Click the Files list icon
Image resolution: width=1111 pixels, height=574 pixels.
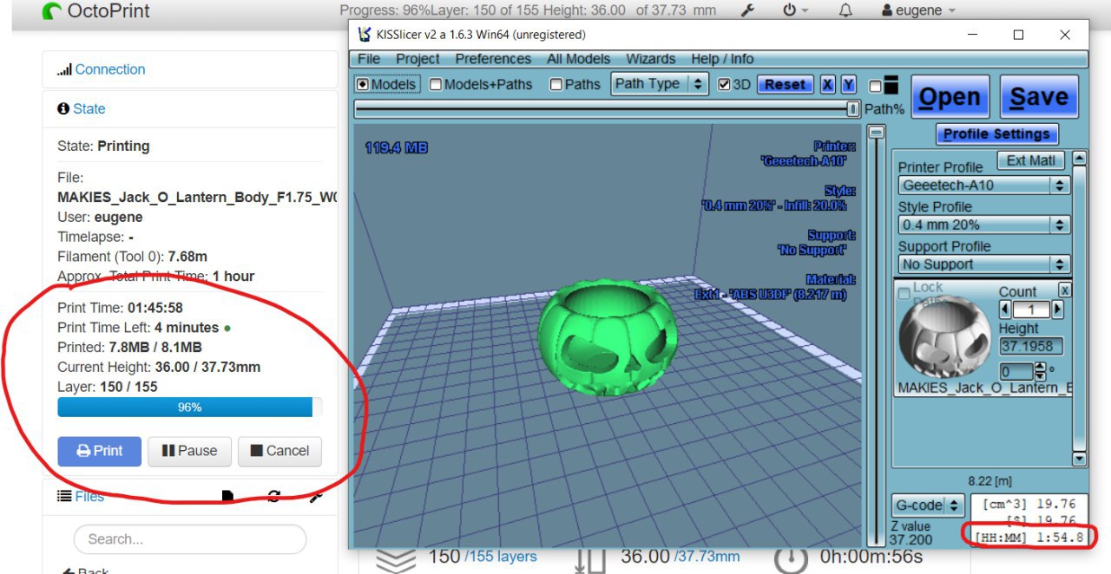[x=64, y=497]
